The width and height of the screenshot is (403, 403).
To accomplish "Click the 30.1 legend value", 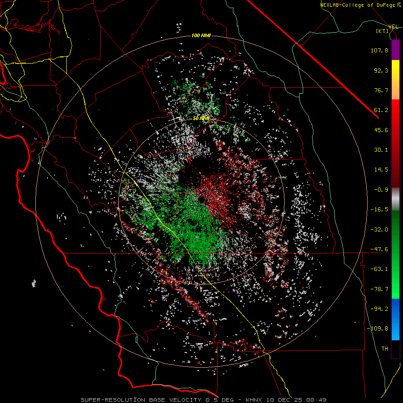I will tap(381, 150).
